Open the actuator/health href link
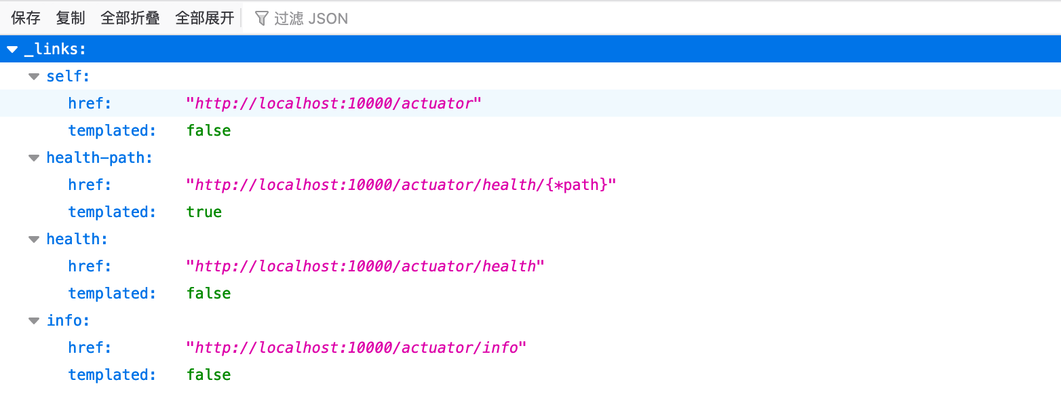Viewport: 1061px width, 403px height. pyautogui.click(x=365, y=266)
